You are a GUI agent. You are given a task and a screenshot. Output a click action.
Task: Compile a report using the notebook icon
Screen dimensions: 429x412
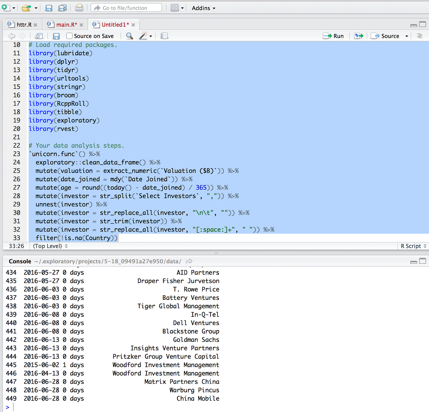pyautogui.click(x=165, y=36)
